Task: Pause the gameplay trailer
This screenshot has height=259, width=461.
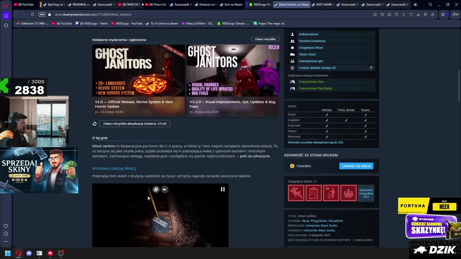Action: pos(223,189)
